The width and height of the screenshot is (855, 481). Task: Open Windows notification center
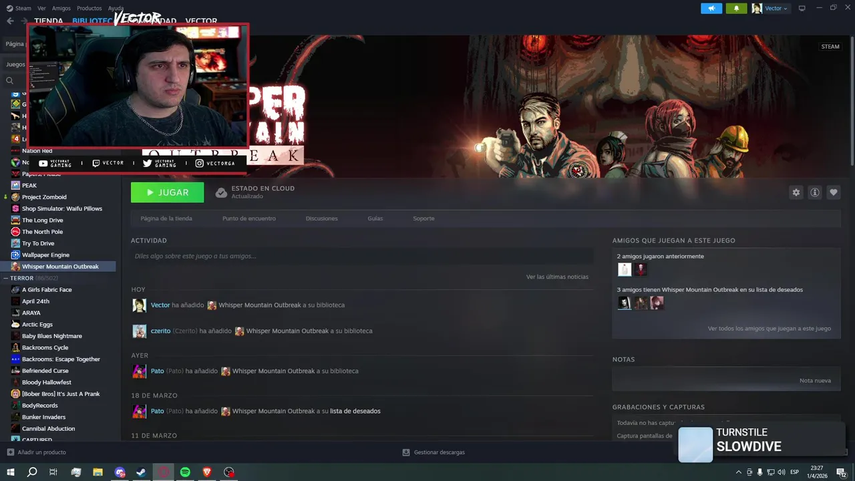click(842, 472)
